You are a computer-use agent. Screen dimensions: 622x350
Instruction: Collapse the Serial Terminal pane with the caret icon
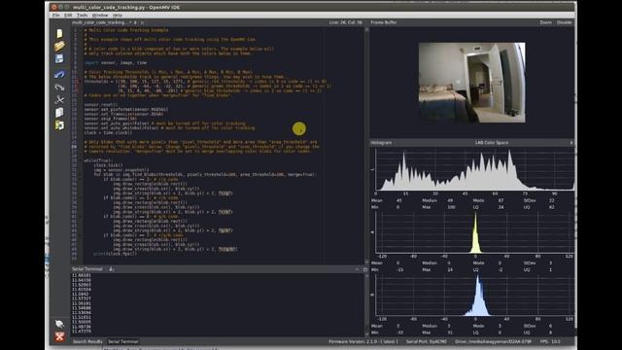coord(357,269)
